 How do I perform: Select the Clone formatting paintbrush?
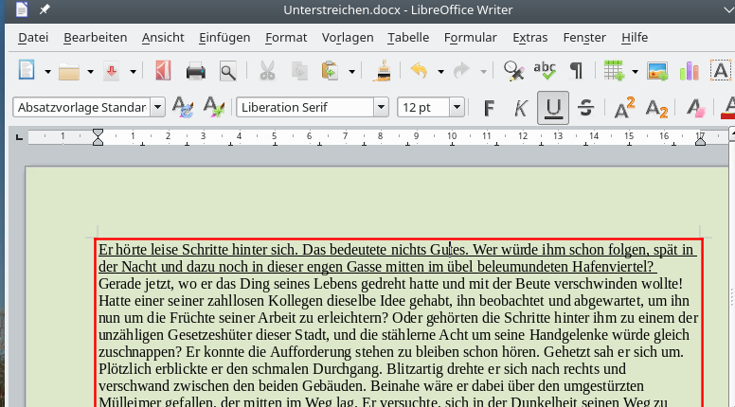[384, 71]
